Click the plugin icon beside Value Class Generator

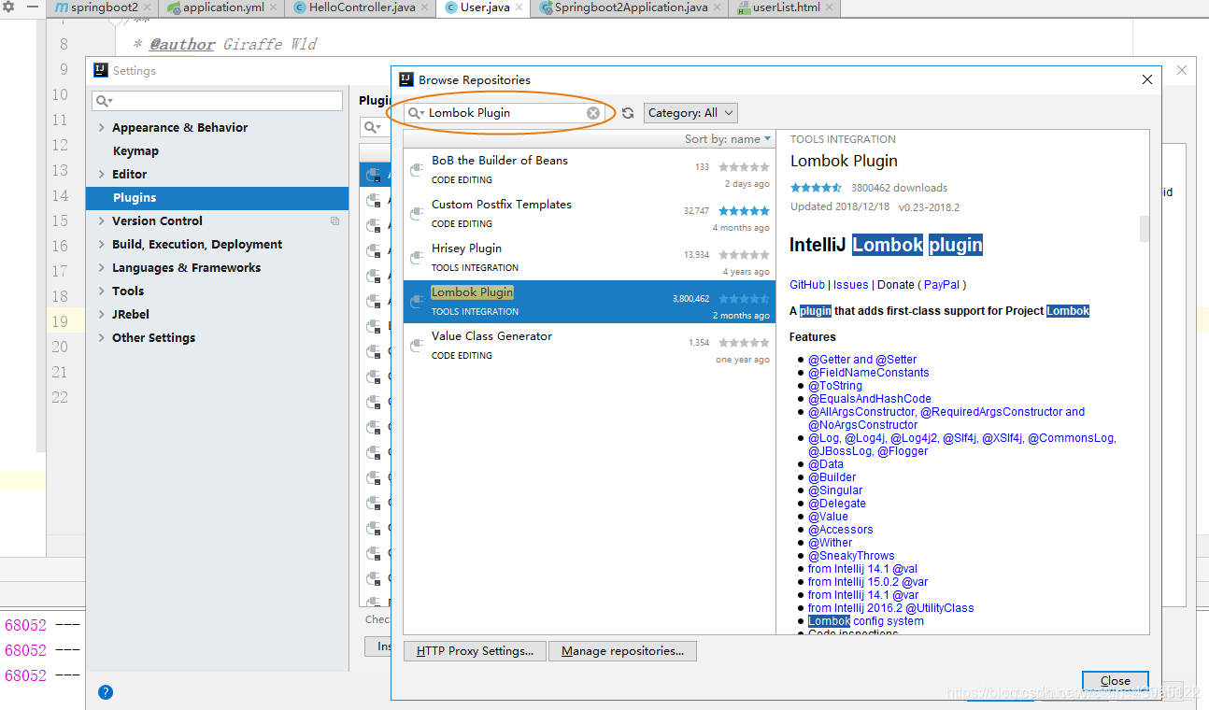[x=417, y=346]
